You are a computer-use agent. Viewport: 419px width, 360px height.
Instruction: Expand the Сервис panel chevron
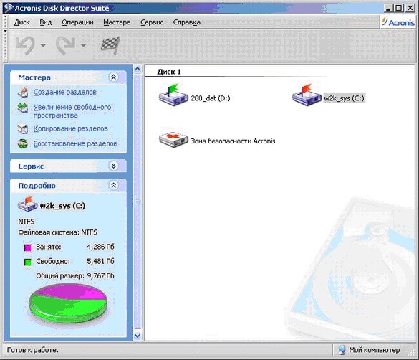(x=114, y=166)
